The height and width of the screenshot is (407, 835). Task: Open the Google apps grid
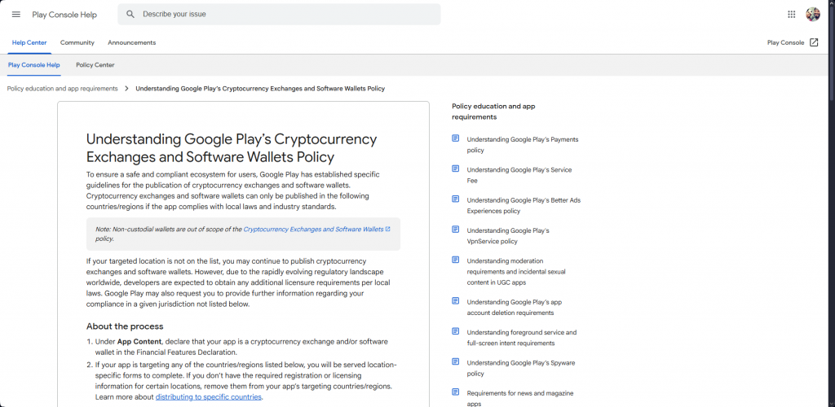coord(791,15)
